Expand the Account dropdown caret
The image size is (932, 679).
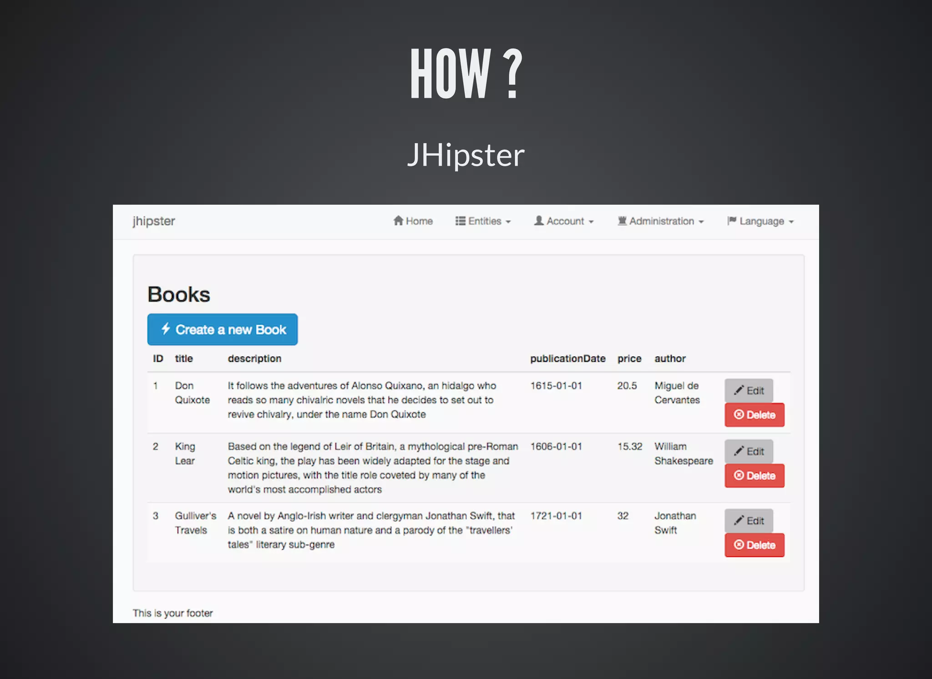(x=591, y=222)
